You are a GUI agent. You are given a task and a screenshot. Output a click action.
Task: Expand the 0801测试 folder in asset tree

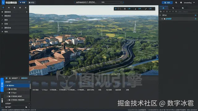tap(7, 89)
